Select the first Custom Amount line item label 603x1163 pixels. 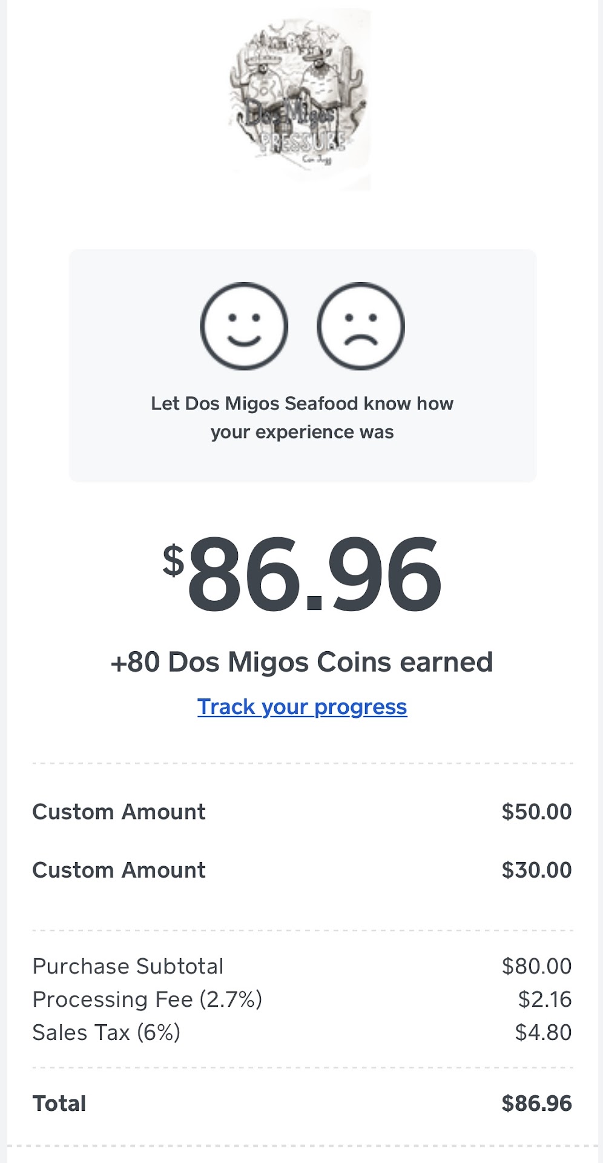(119, 812)
